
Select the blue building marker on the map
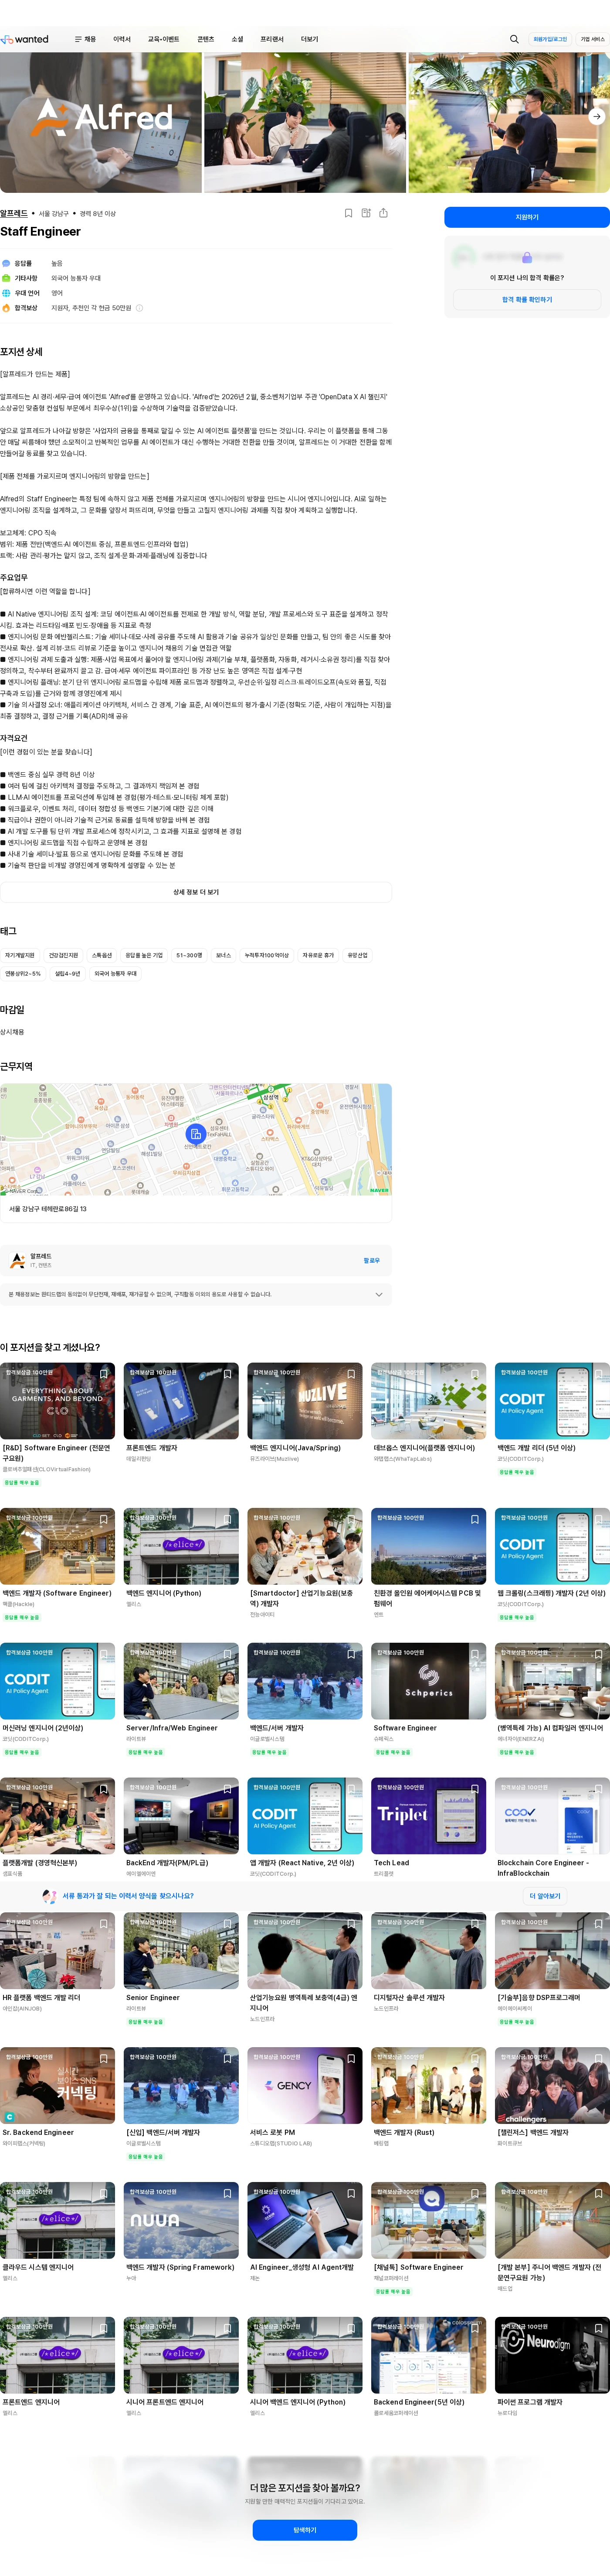coord(196,1133)
